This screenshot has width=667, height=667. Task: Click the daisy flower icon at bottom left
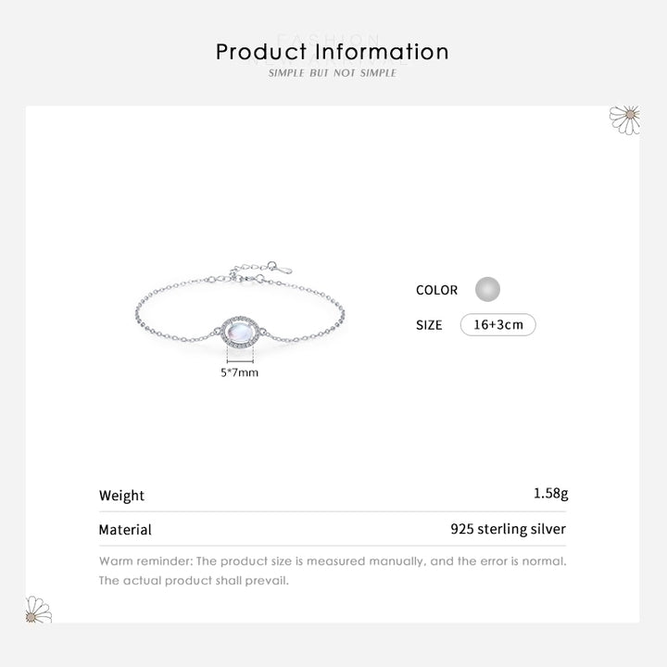[x=38, y=609]
